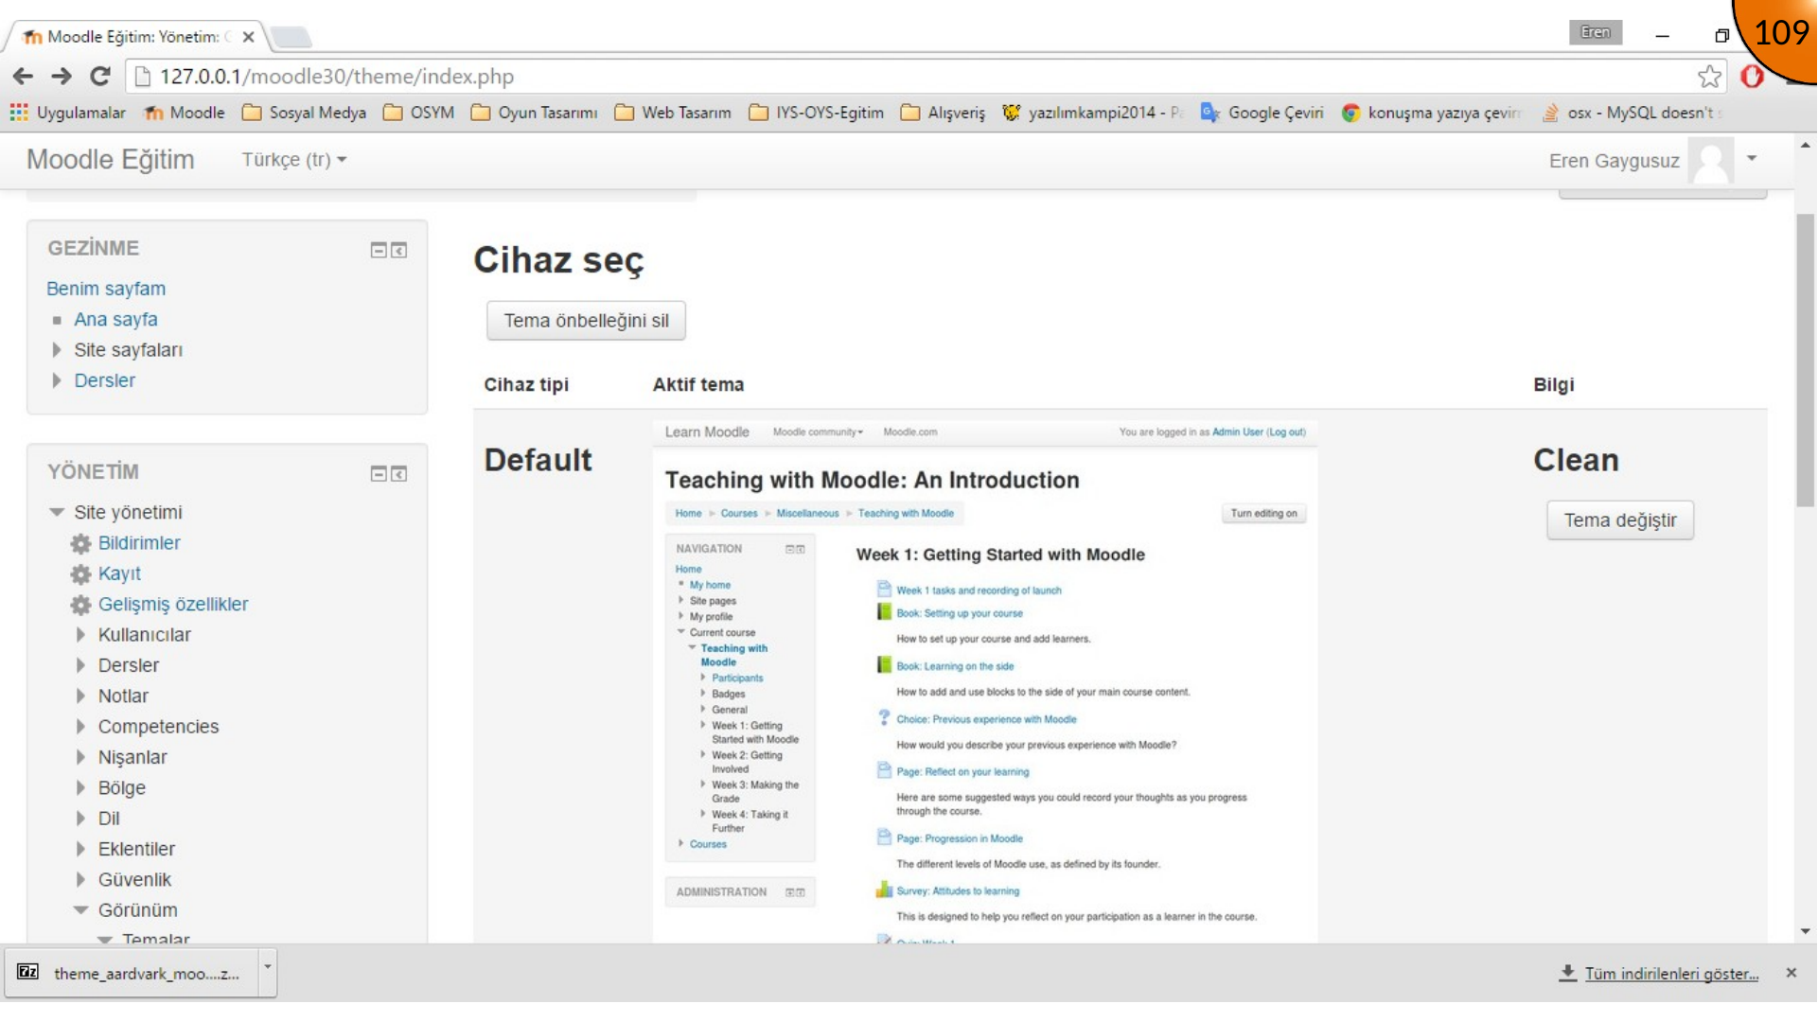Click the browser forward arrow
The width and height of the screenshot is (1818, 1022).
point(62,76)
